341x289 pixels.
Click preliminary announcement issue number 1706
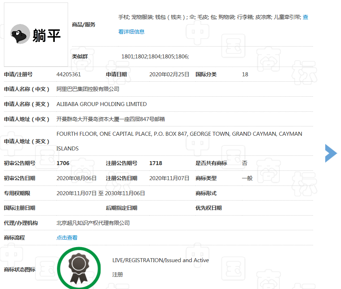63,163
